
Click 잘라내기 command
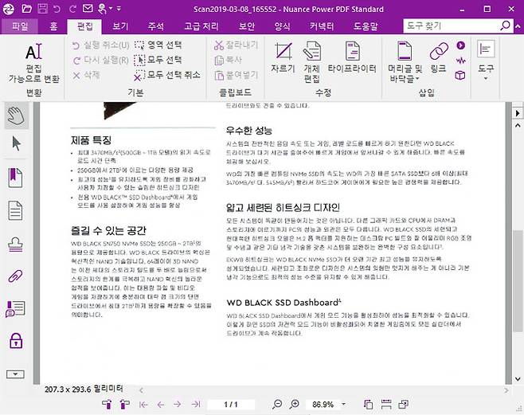(236, 45)
